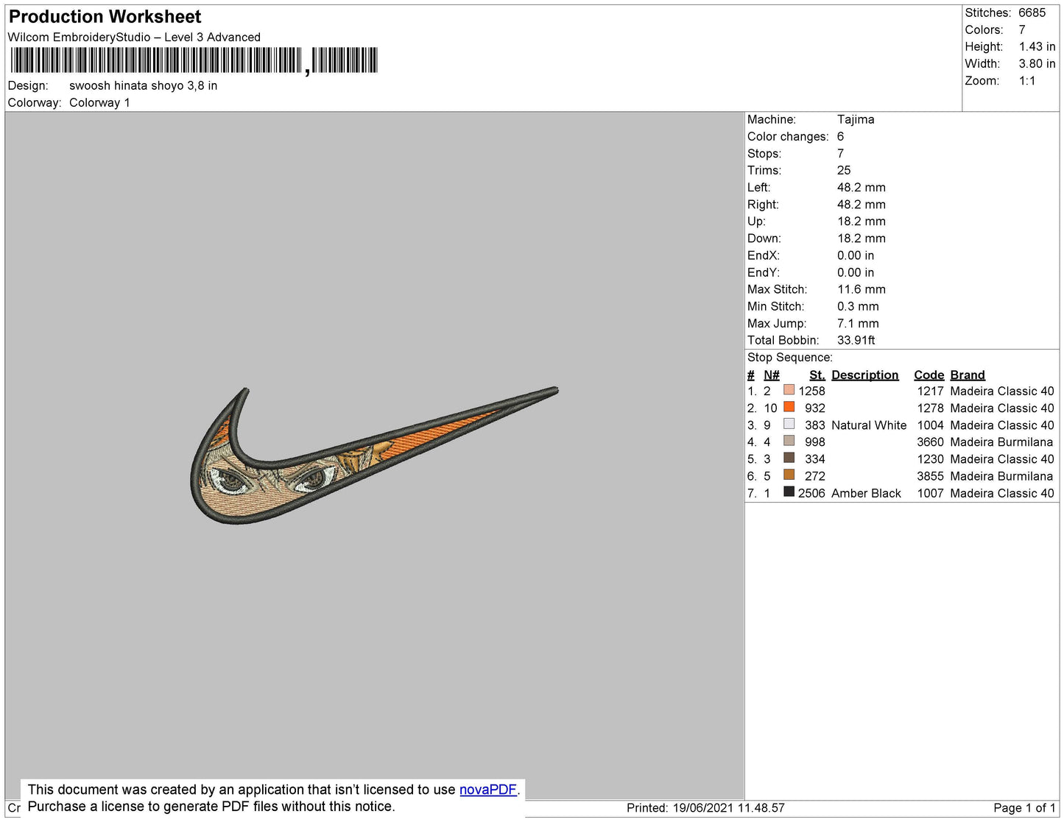
Task: Click the Trims value 25
Action: pyautogui.click(x=844, y=170)
